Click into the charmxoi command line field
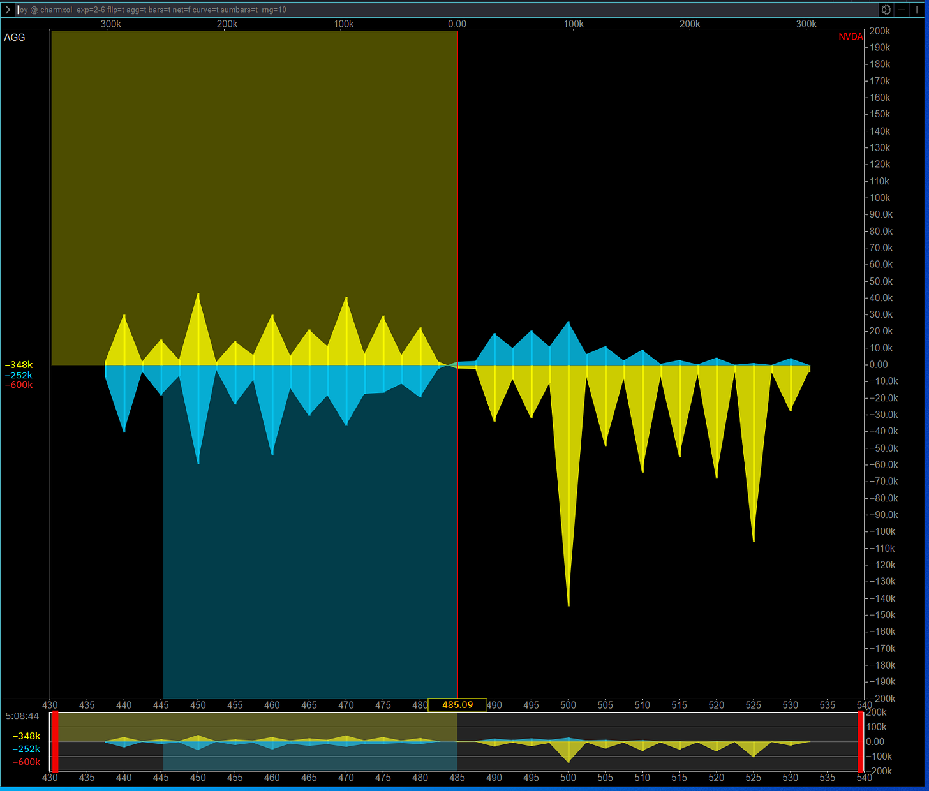Image resolution: width=929 pixels, height=791 pixels. click(447, 10)
